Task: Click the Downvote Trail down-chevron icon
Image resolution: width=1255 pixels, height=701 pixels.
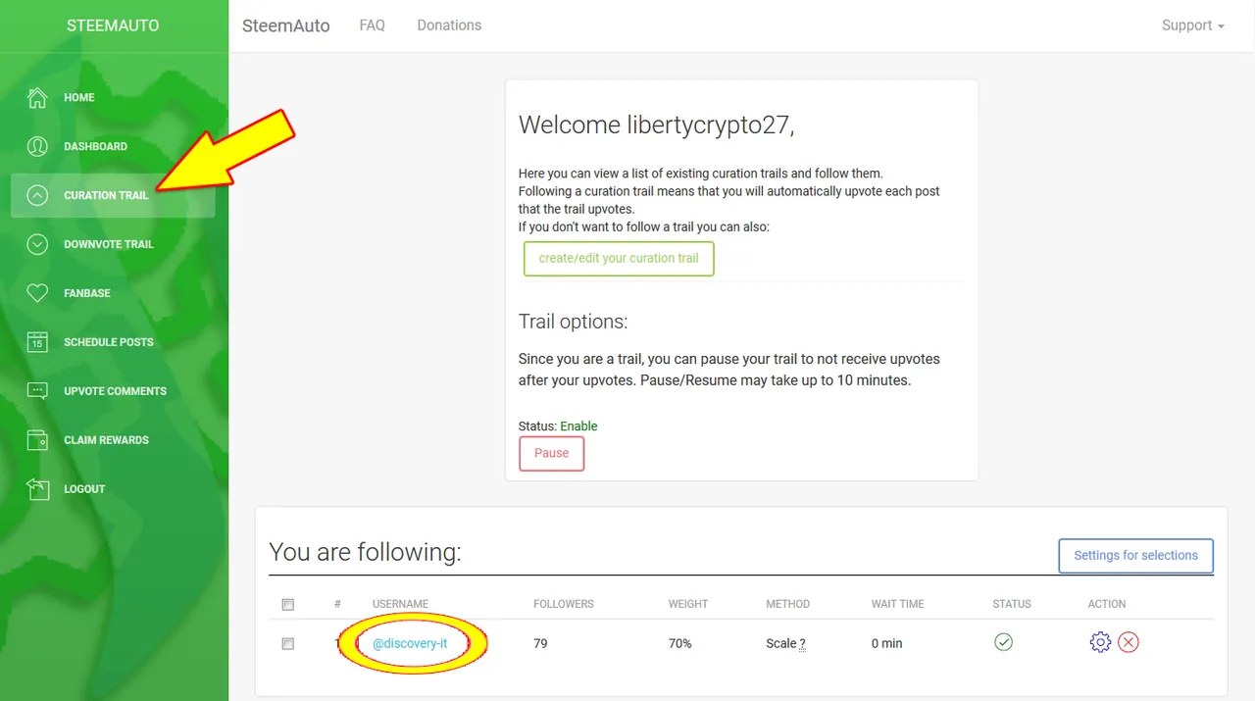Action: [x=37, y=244]
